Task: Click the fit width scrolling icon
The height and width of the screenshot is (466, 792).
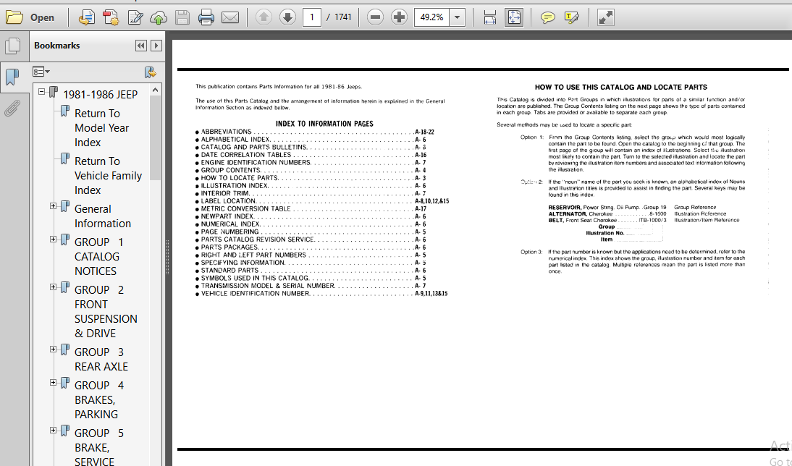Action: (x=489, y=17)
